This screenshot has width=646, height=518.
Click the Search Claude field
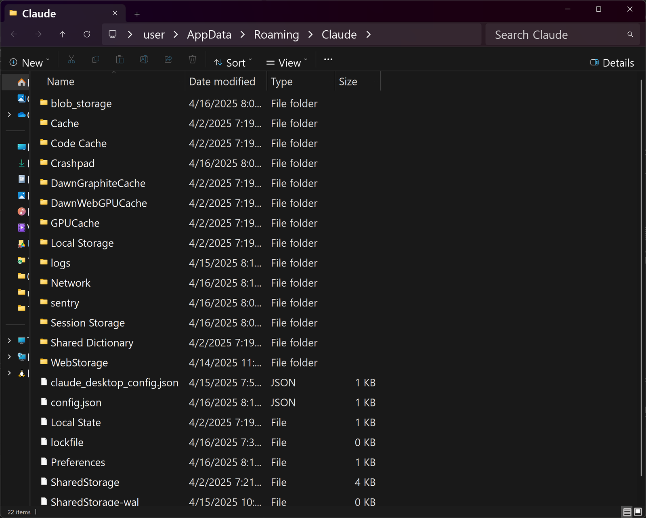click(563, 35)
